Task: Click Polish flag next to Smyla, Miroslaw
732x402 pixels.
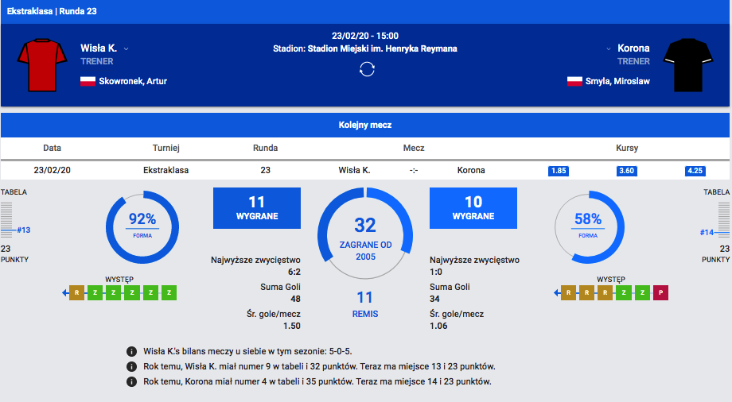Action: tap(574, 81)
